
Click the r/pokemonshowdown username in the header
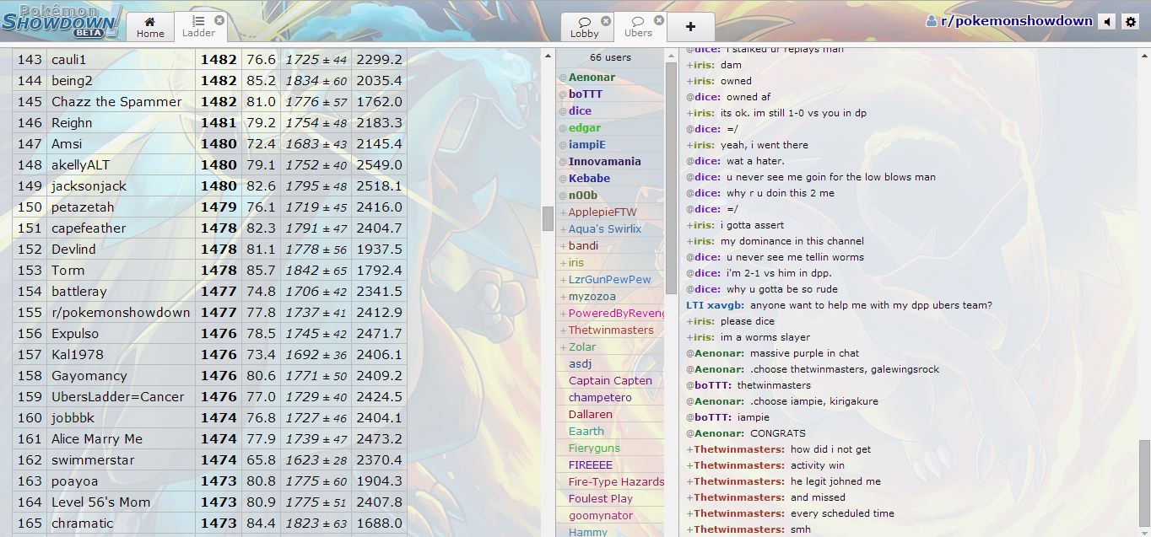pos(1009,21)
